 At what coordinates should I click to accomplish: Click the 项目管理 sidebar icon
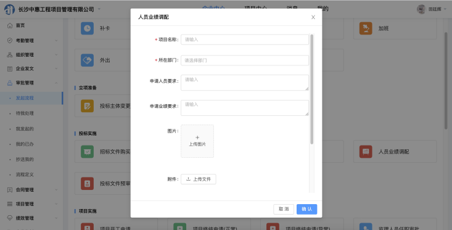10,203
